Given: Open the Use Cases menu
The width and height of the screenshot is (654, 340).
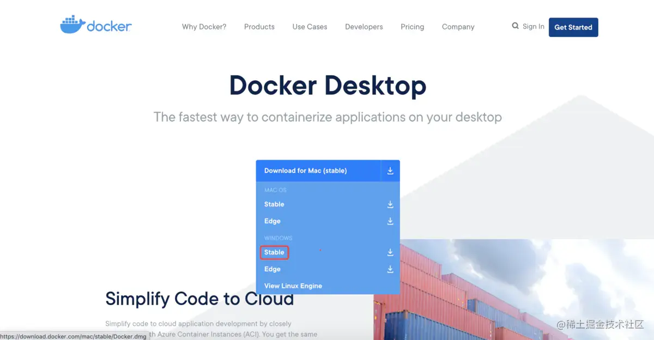Looking at the screenshot, I should 310,27.
